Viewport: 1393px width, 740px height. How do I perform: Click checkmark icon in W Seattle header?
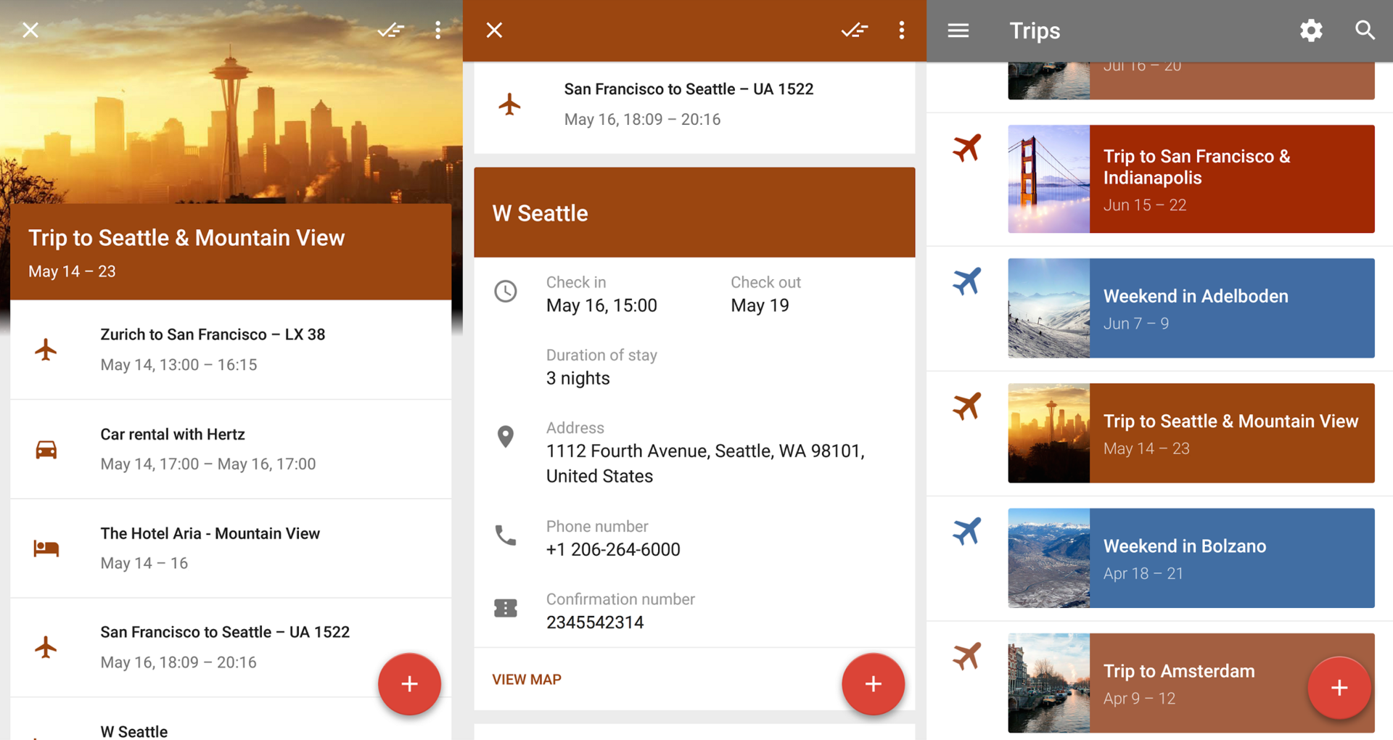[854, 30]
